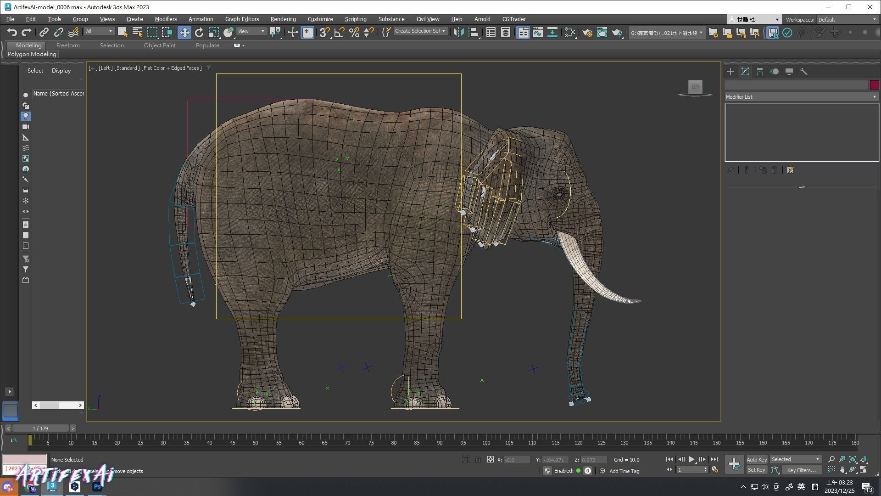Viewport: 881px width, 496px height.
Task: Open the Graph Editors menu
Action: click(242, 19)
